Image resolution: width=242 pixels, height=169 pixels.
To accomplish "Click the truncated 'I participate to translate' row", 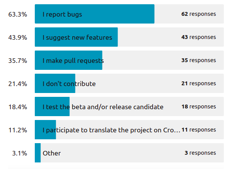I will pyautogui.click(x=129, y=130).
